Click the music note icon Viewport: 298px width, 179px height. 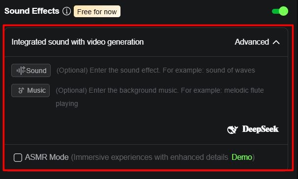coord(21,90)
